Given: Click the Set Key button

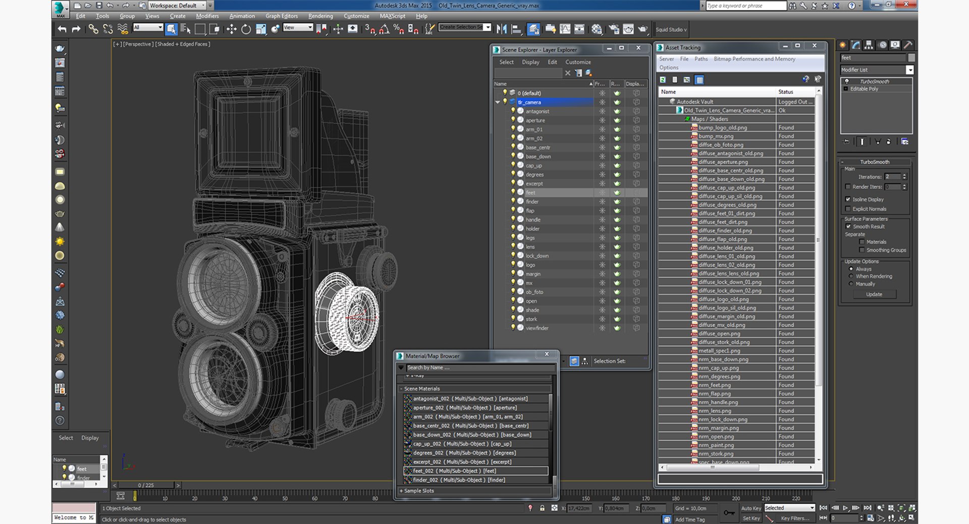Looking at the screenshot, I should point(751,518).
